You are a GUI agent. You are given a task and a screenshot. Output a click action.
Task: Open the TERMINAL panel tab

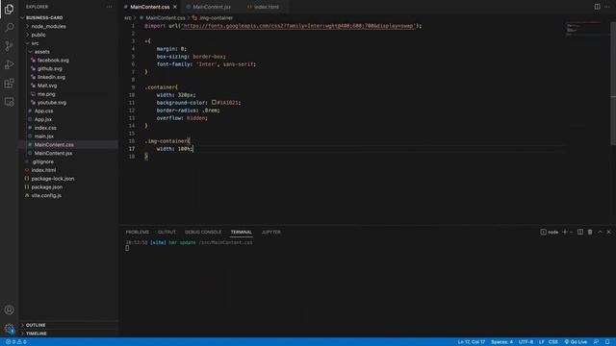click(x=242, y=233)
